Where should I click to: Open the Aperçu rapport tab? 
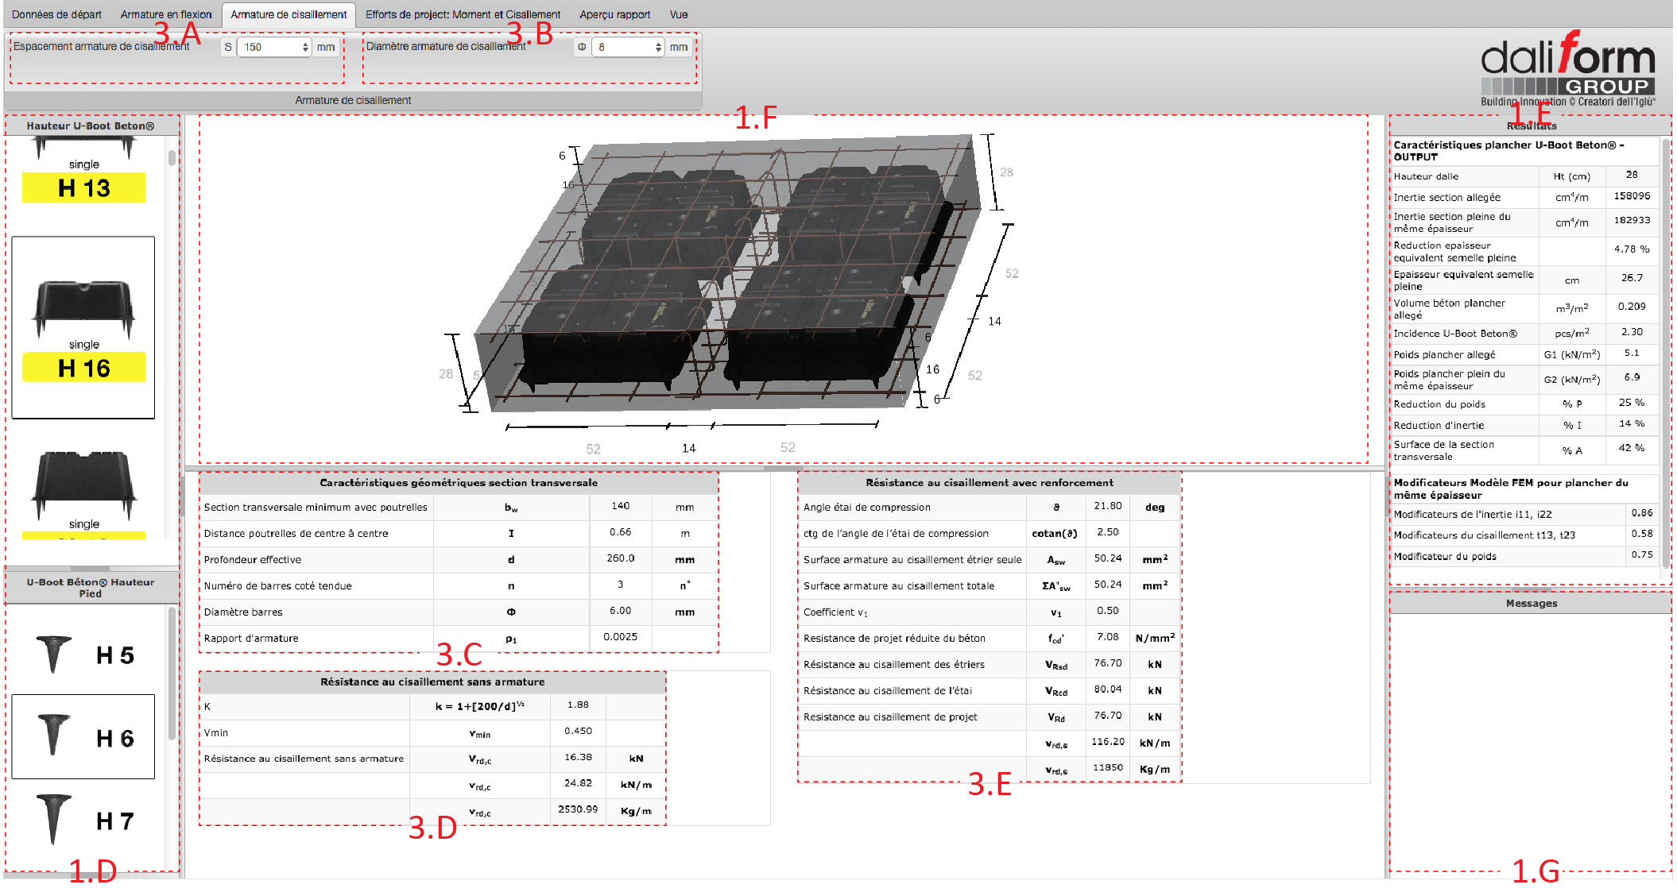click(x=614, y=14)
